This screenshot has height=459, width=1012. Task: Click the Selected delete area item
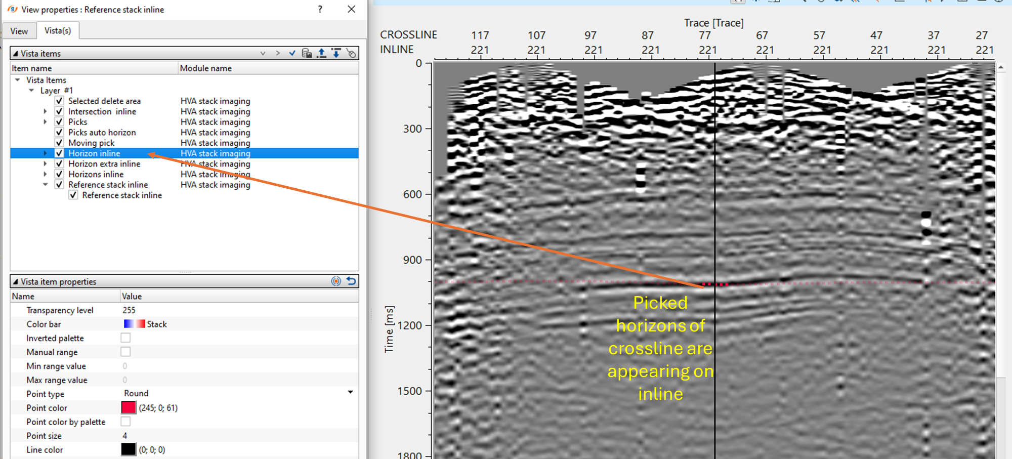(x=104, y=101)
